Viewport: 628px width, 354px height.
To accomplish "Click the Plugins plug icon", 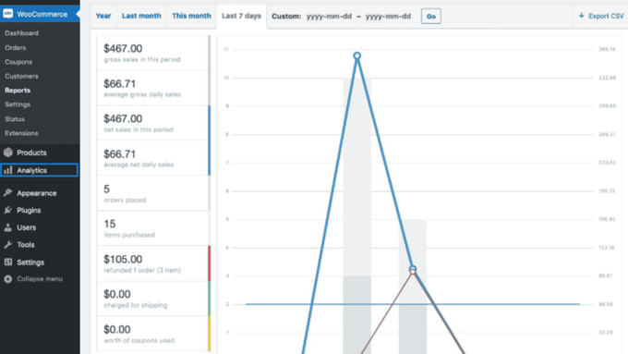I will pyautogui.click(x=8, y=210).
